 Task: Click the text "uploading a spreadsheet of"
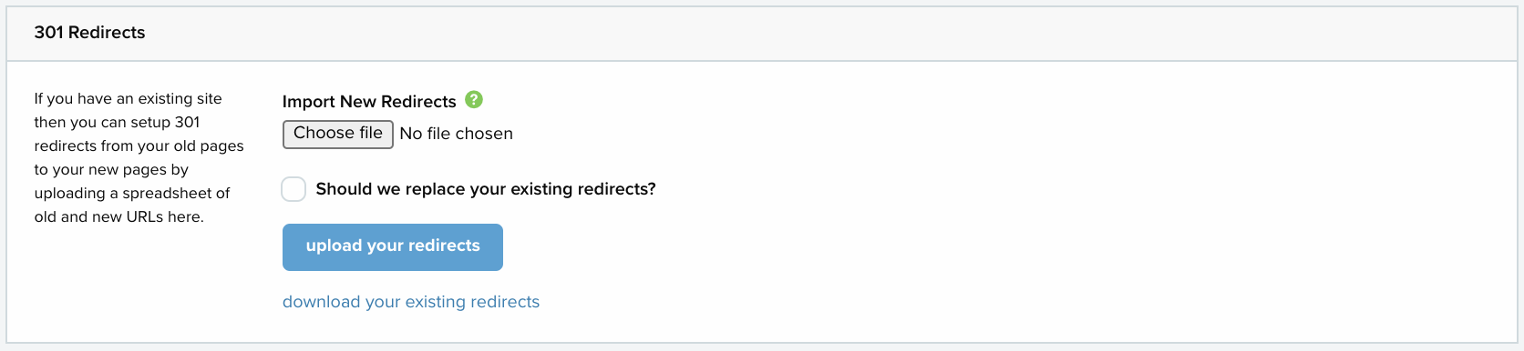tap(132, 193)
